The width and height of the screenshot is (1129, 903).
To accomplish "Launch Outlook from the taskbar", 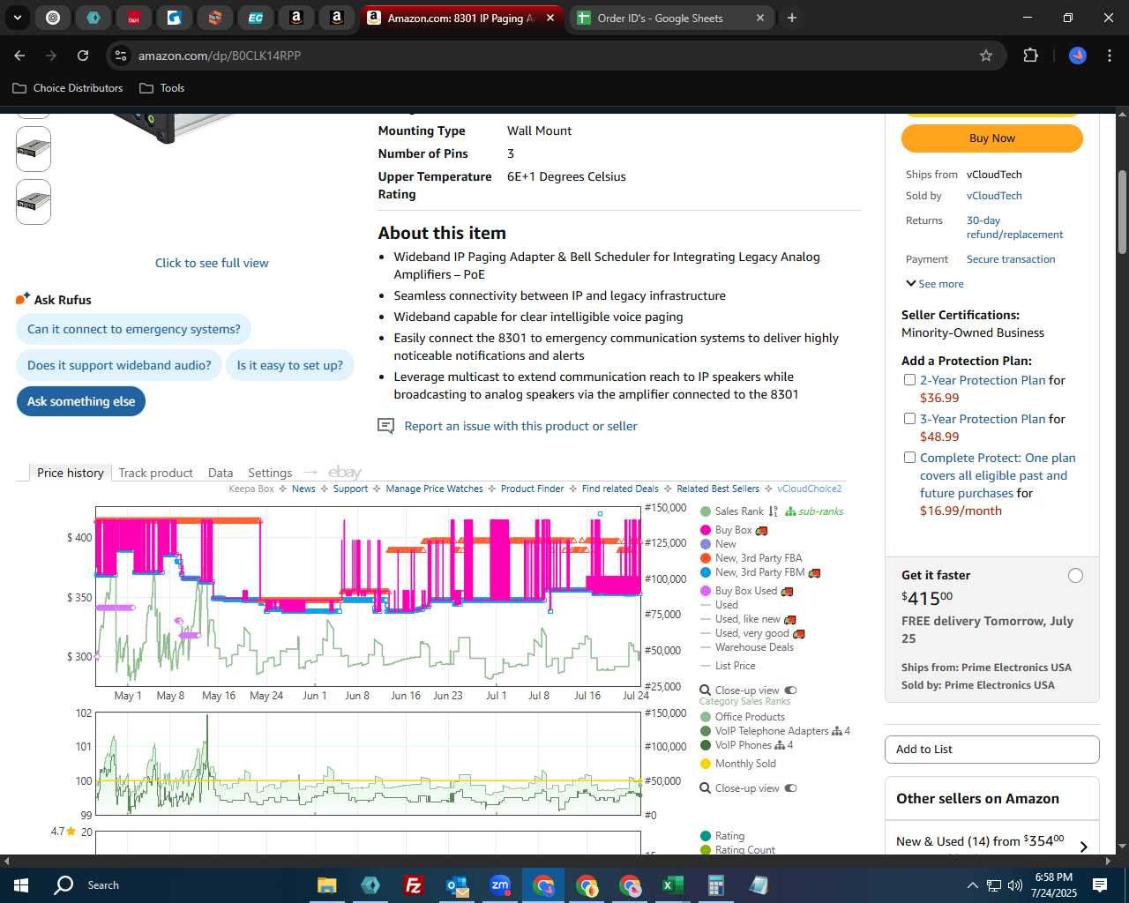I will pyautogui.click(x=457, y=885).
